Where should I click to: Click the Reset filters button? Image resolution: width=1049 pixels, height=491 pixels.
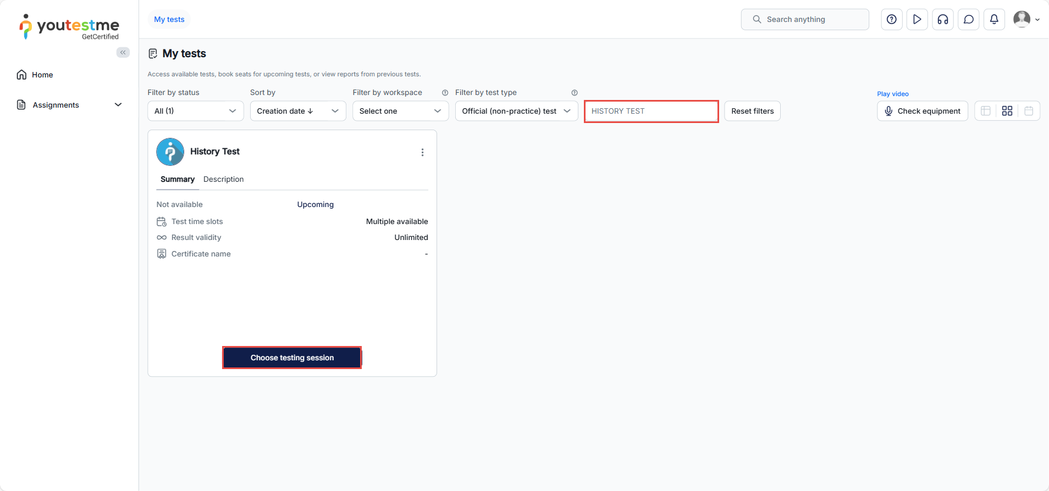[x=752, y=111]
